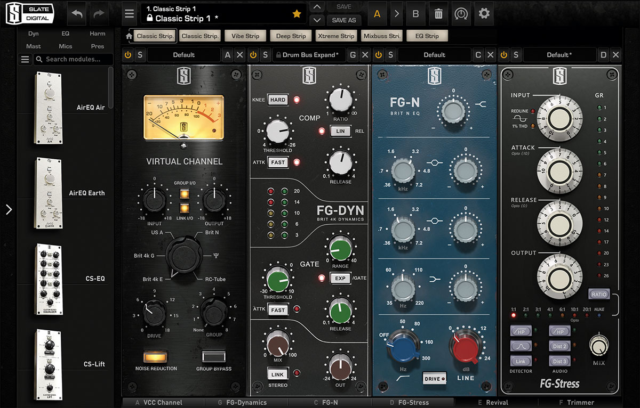This screenshot has width=640, height=408.
Task: Click the audio Dist 2 button
Action: 559,346
